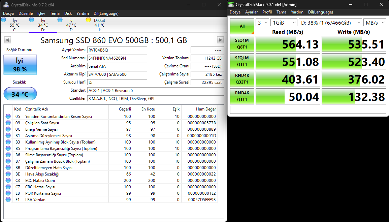Click the 34 °C temperature button
This screenshot has width=389, height=222.
(20, 94)
